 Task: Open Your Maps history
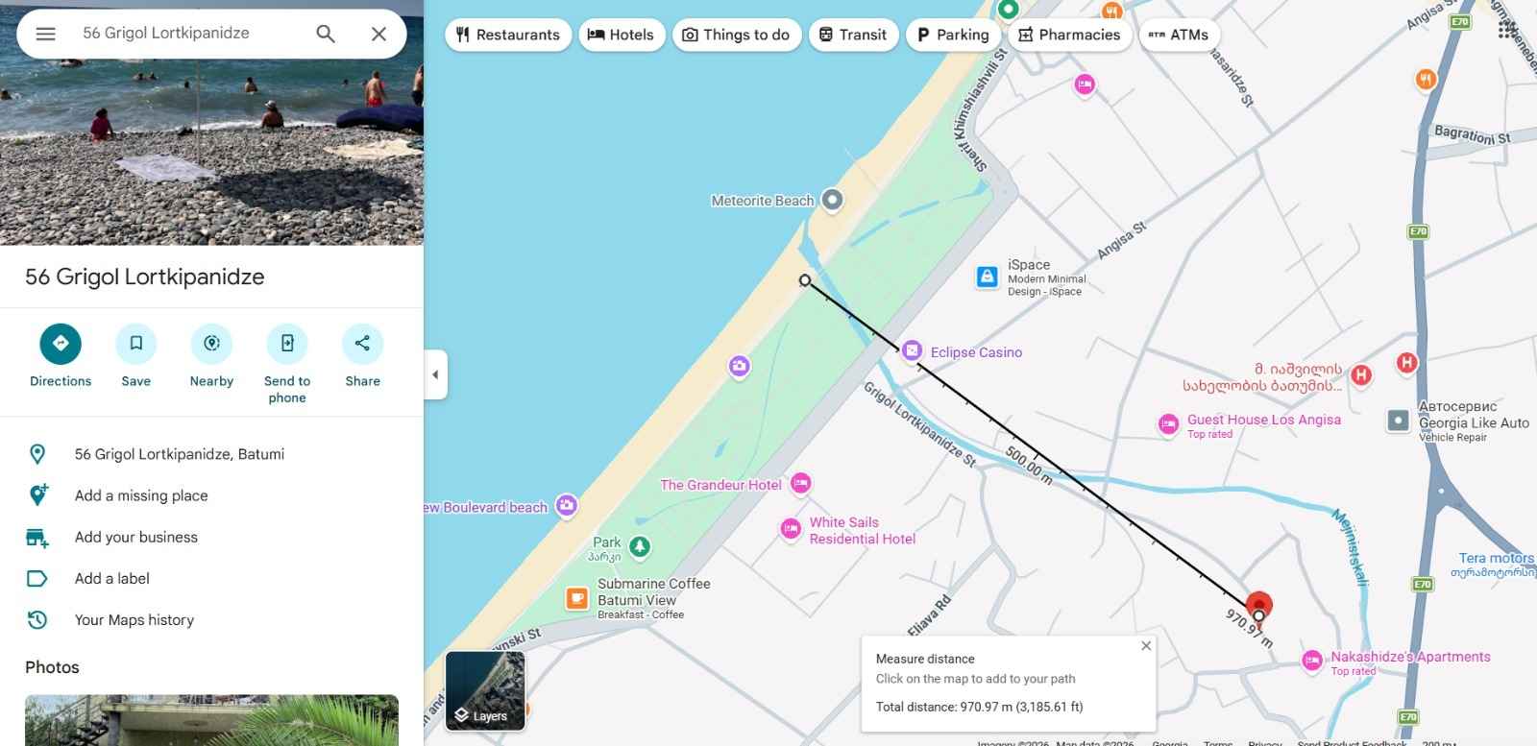click(x=134, y=620)
